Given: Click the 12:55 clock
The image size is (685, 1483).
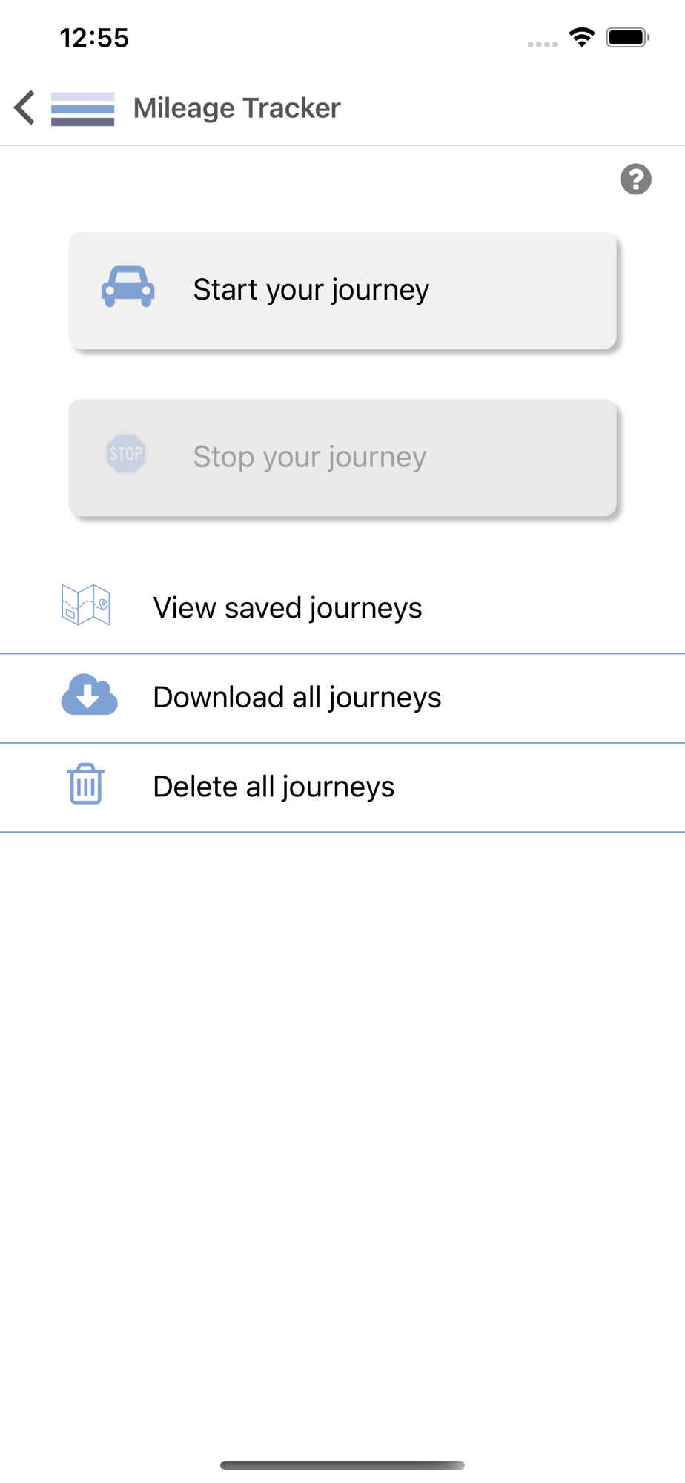Looking at the screenshot, I should click(x=94, y=38).
